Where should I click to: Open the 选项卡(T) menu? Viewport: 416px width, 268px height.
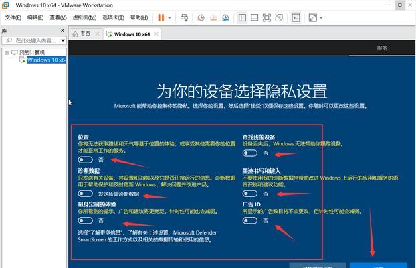[113, 17]
